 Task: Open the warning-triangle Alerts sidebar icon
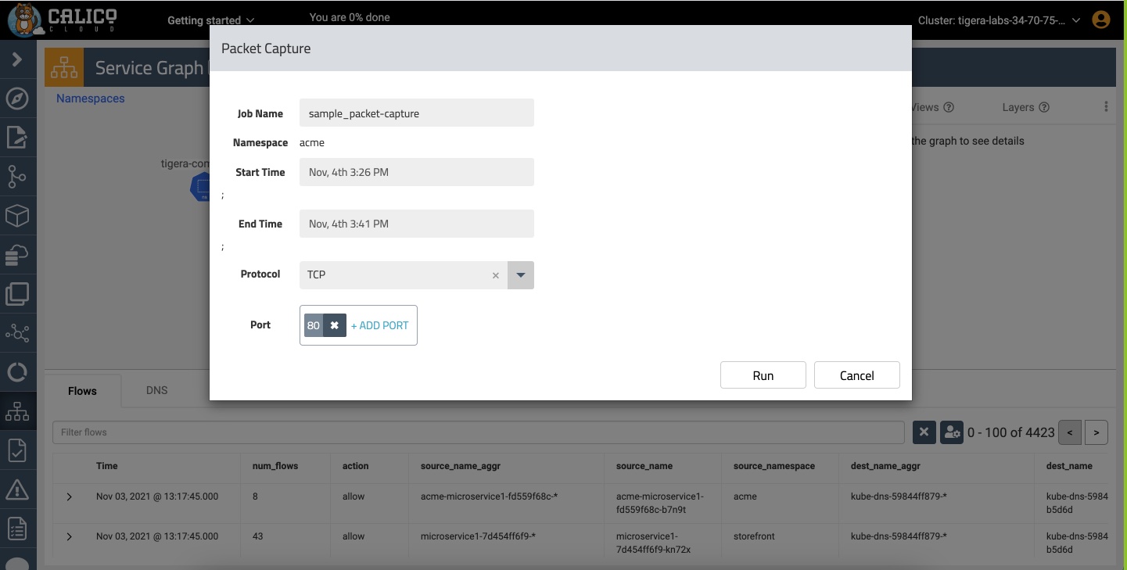pos(17,489)
